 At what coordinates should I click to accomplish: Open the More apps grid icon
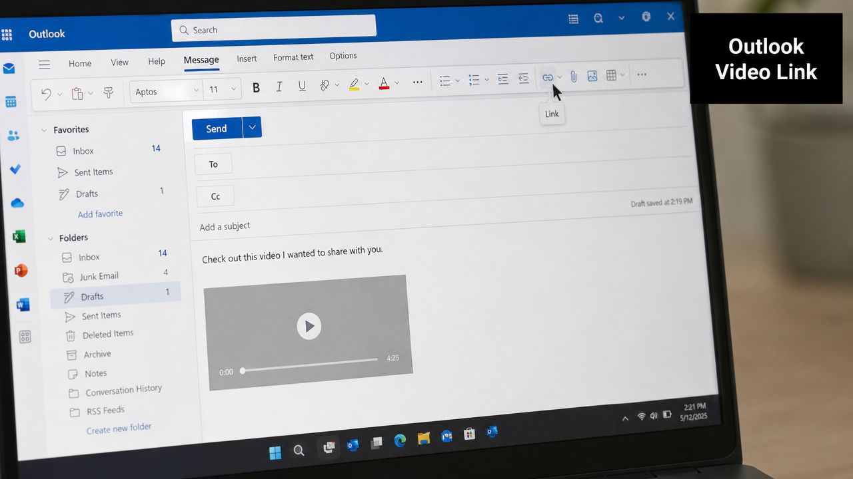click(x=25, y=337)
